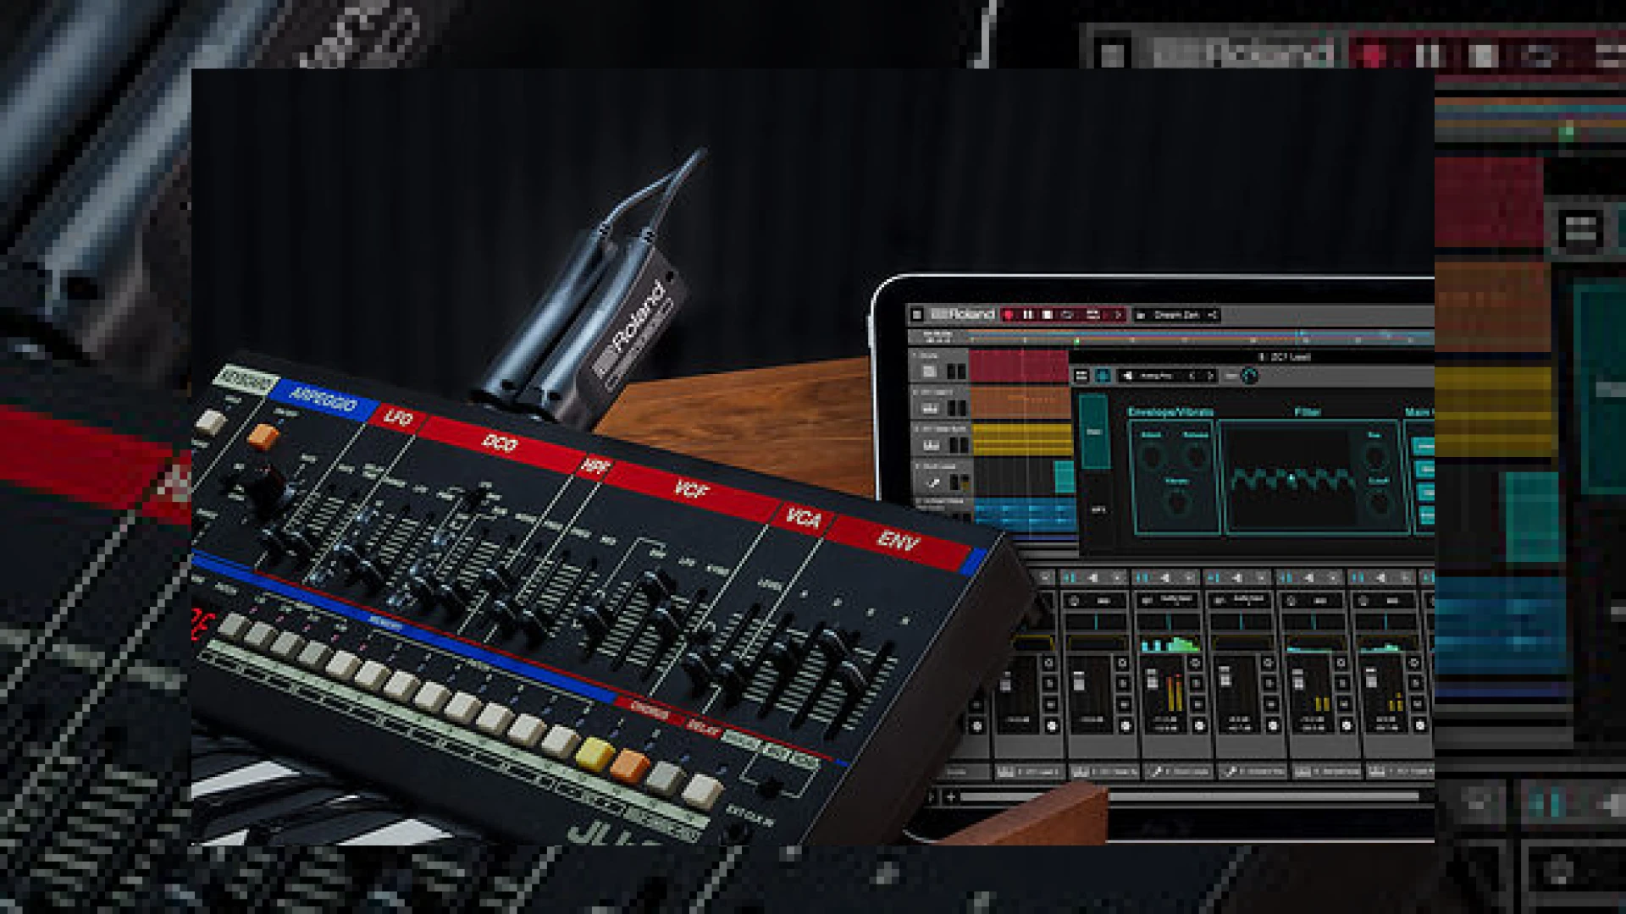Open the main menu beside the Roland logo
1626x914 pixels.
pos(916,315)
